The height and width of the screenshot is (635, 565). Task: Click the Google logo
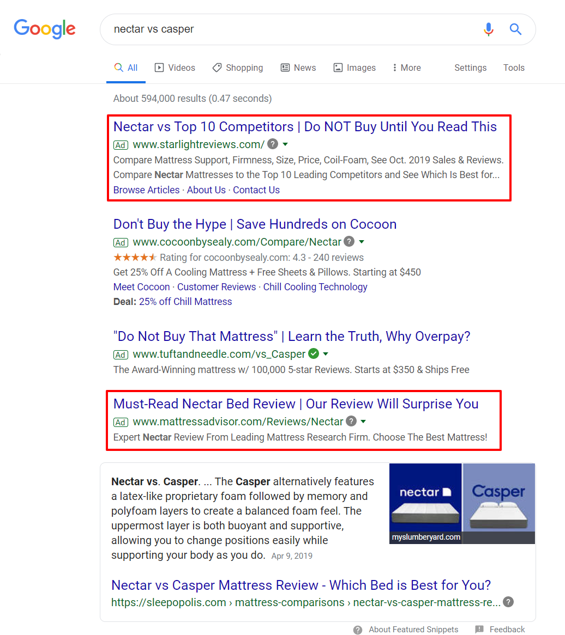45,29
